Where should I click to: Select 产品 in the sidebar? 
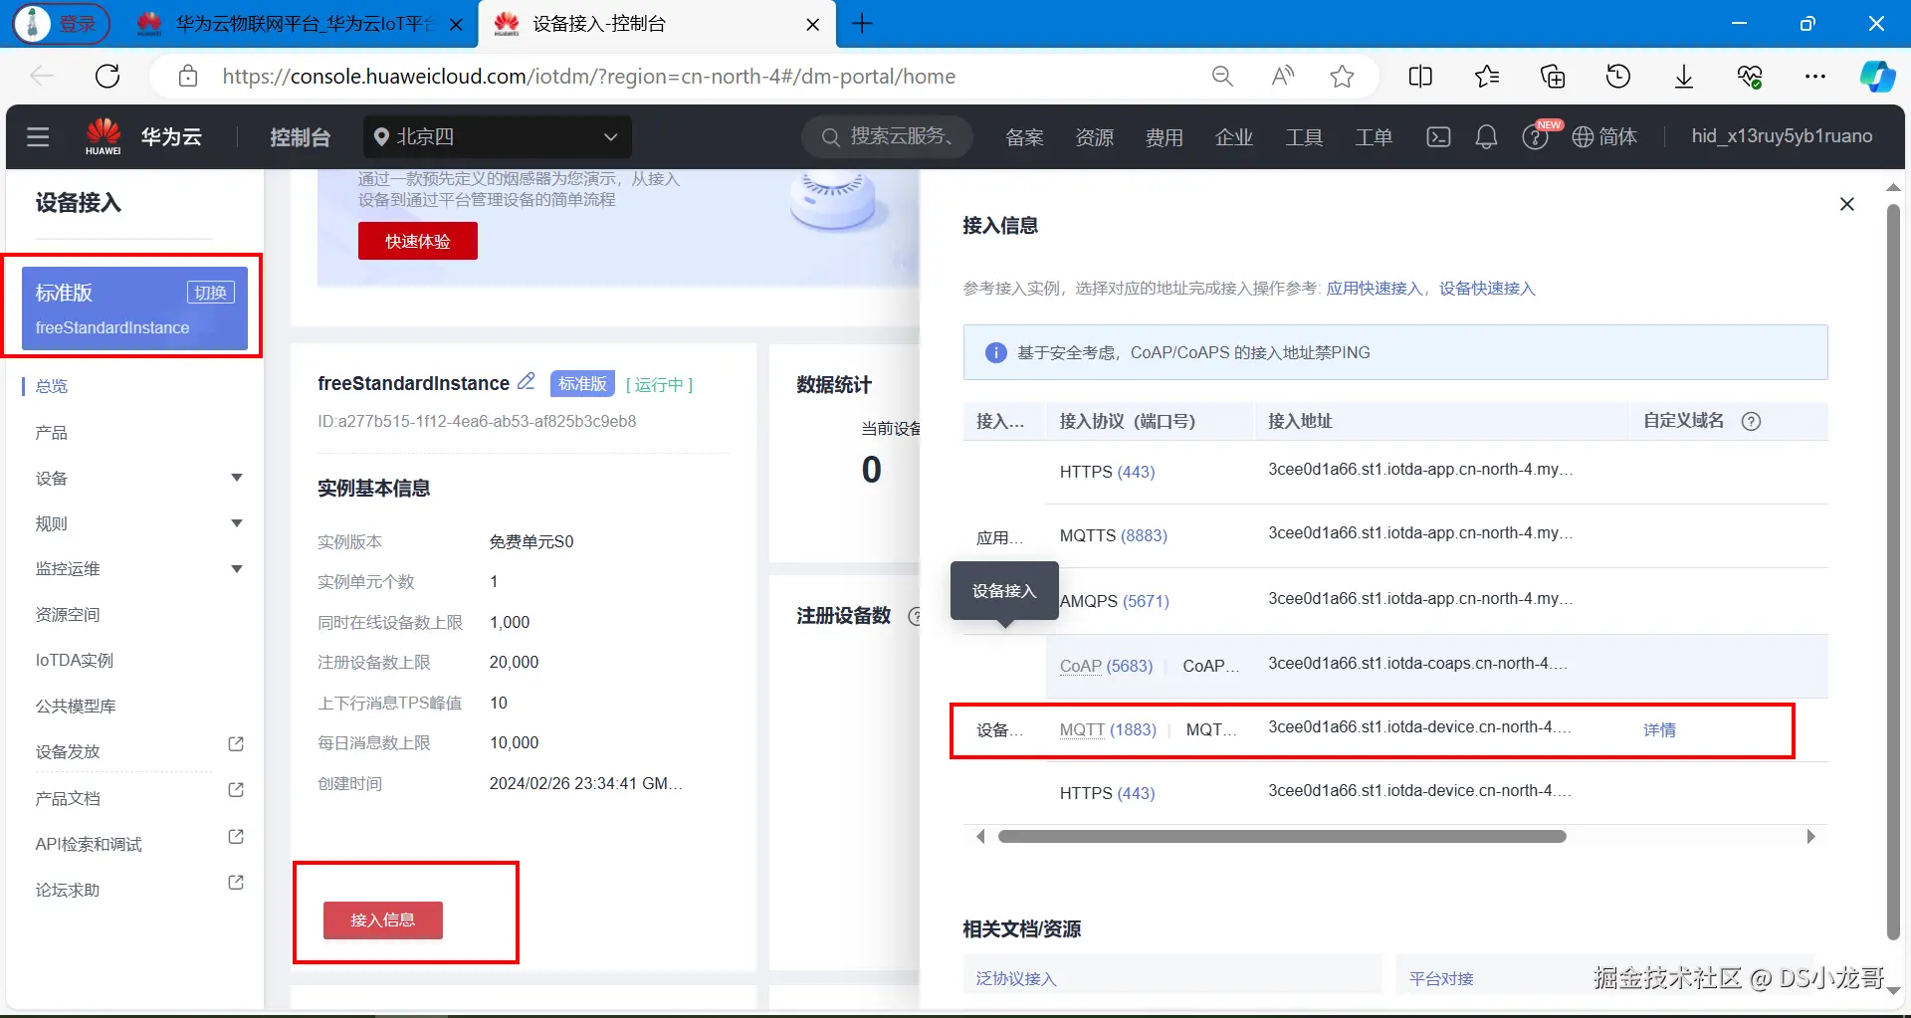tap(52, 433)
